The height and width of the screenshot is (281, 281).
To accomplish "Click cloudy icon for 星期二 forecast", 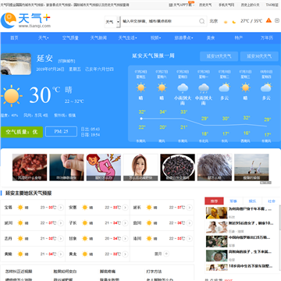I will [224, 87].
